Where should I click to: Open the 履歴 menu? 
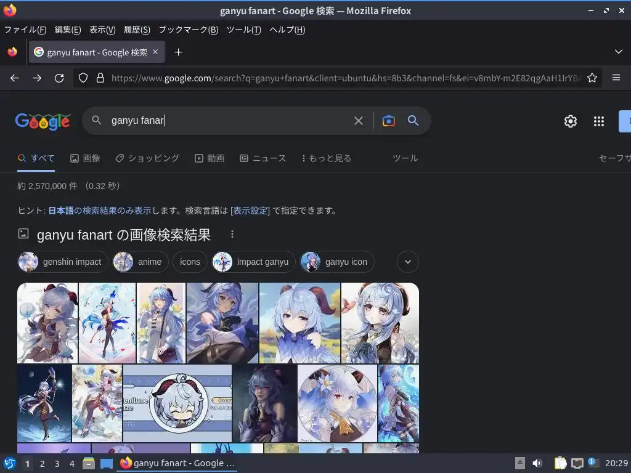tap(137, 30)
